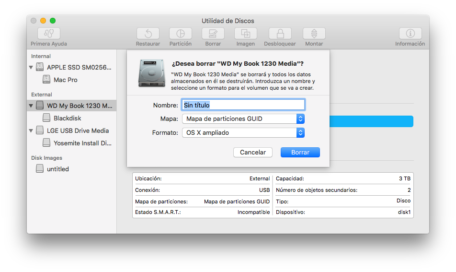The width and height of the screenshot is (456, 272).
Task: Confirm erase with the blue Borrar button
Action: tap(300, 152)
